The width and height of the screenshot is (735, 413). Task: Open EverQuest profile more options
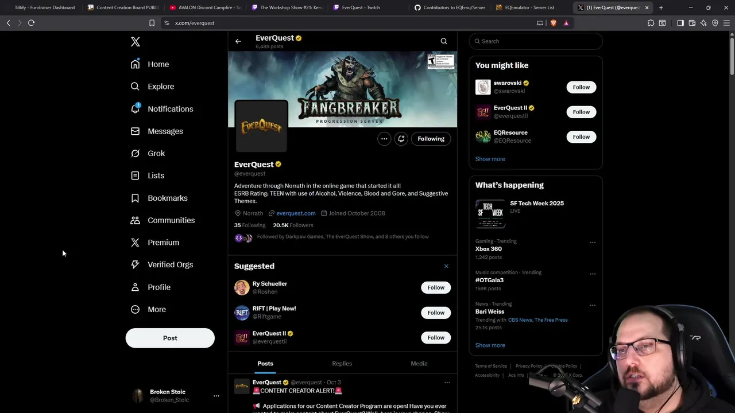tap(384, 139)
